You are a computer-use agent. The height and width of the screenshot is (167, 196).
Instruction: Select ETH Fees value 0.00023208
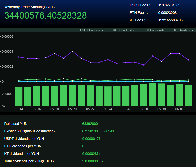point(167,13)
